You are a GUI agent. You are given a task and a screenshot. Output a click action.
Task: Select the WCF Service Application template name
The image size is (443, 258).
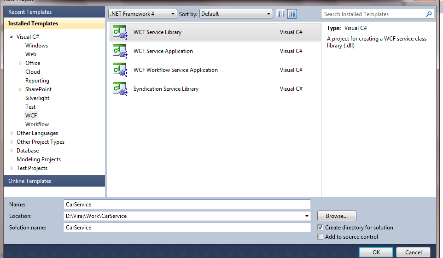tap(163, 51)
